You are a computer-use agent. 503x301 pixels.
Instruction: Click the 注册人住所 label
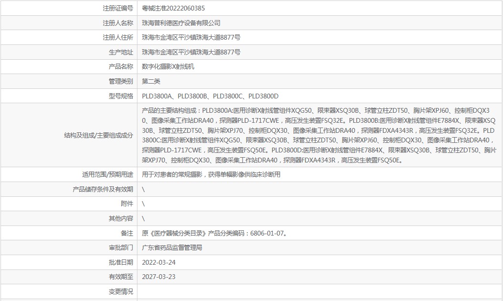click(x=117, y=38)
